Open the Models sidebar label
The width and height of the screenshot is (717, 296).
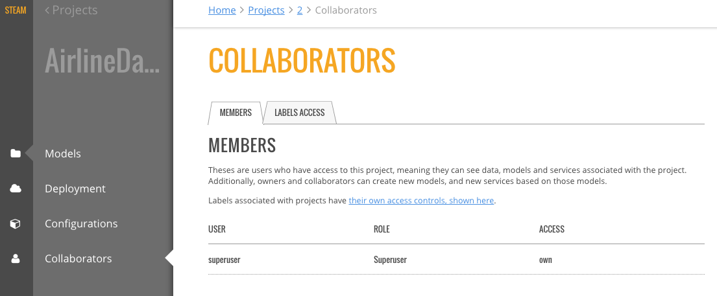click(63, 154)
